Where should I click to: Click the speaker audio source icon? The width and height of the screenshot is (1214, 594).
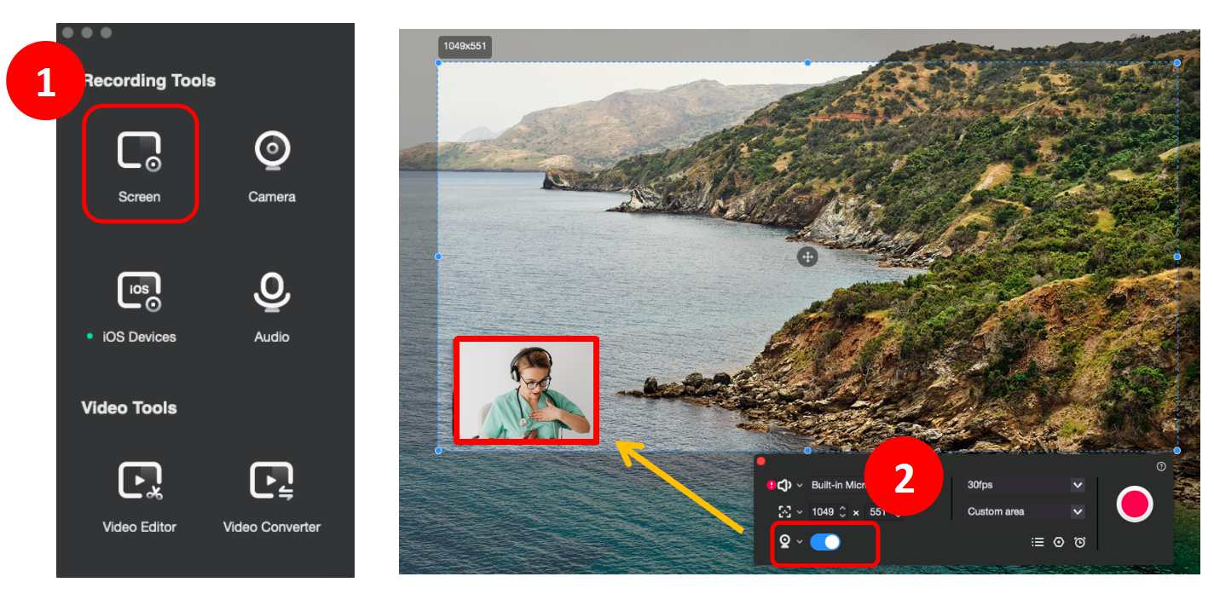tap(784, 485)
